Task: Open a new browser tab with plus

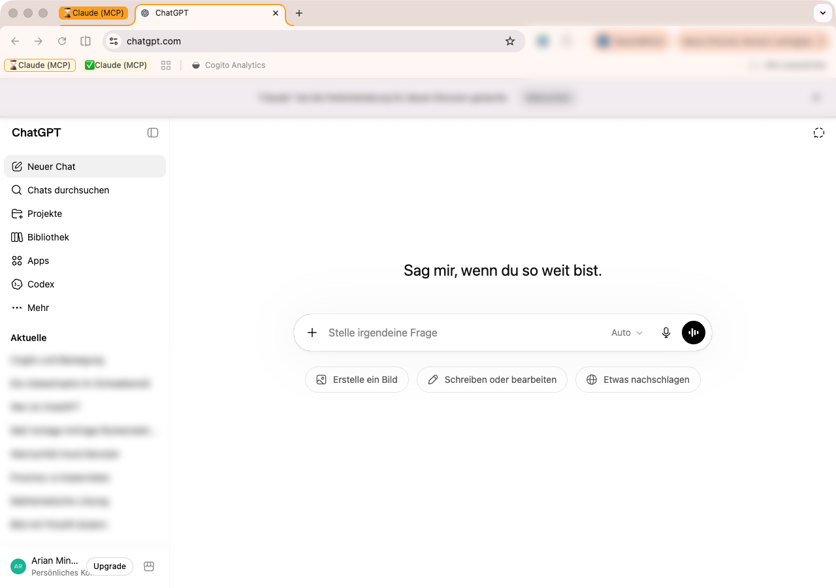Action: [x=299, y=13]
